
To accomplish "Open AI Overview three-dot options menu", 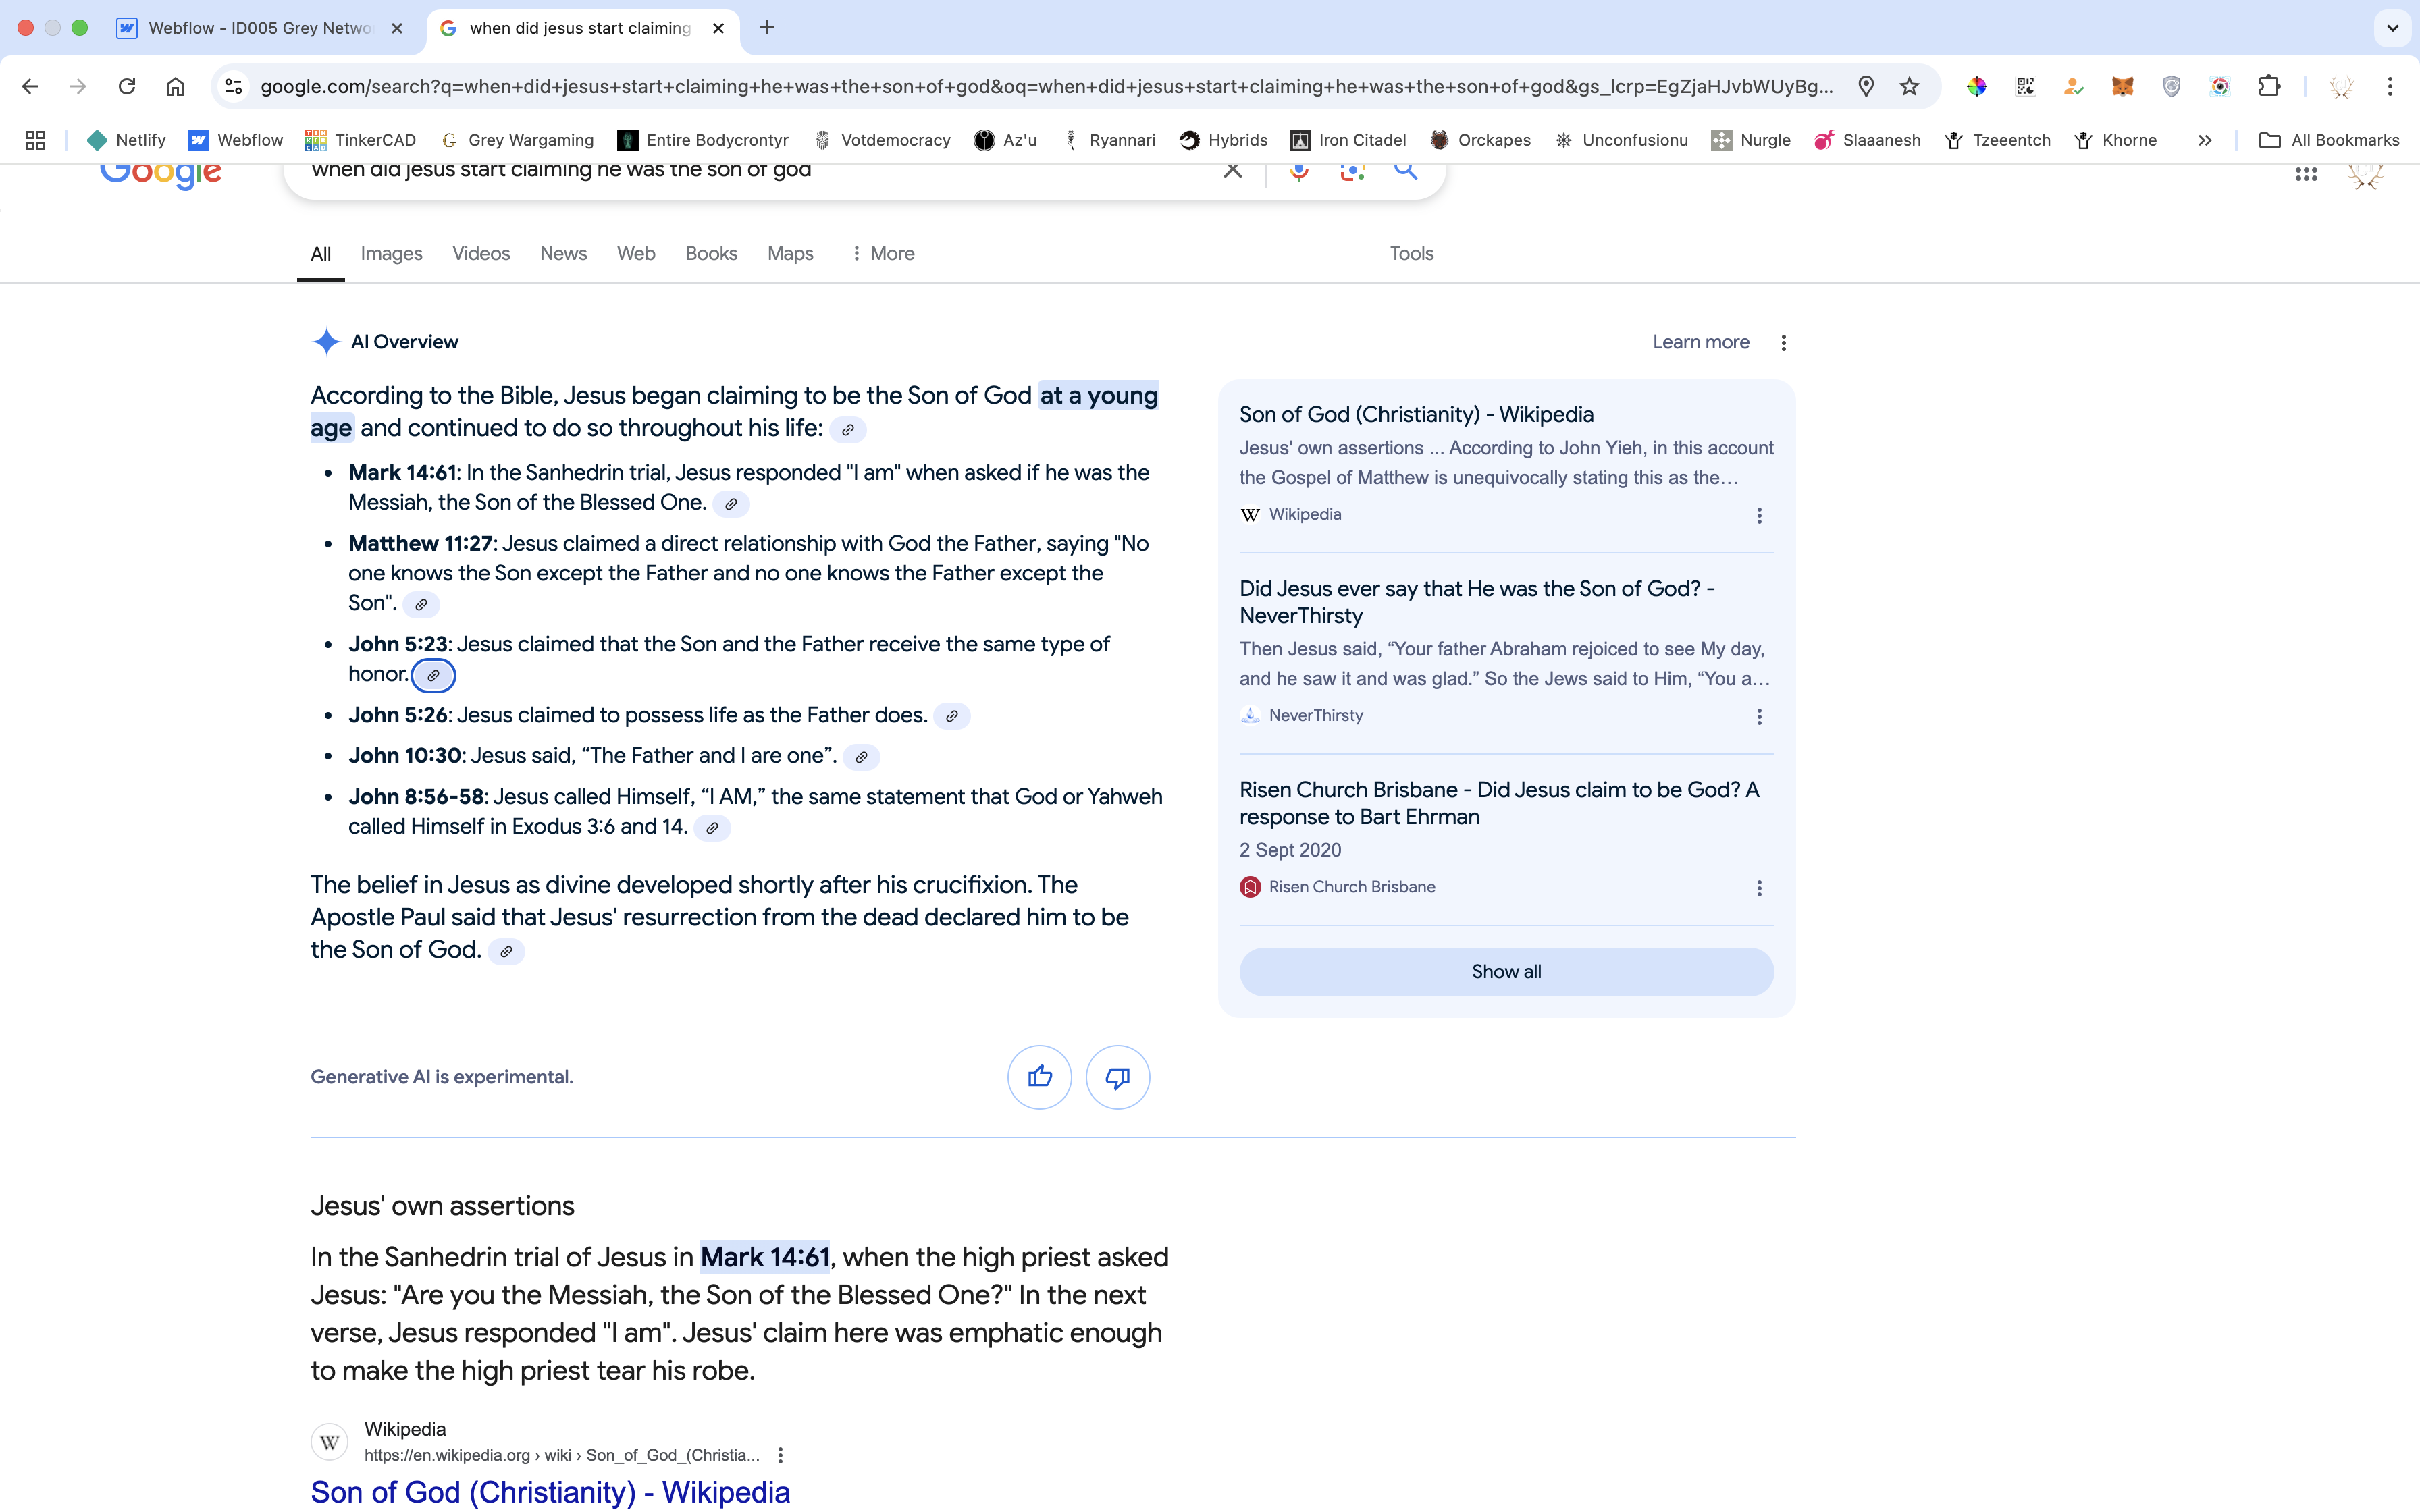I will pos(1783,343).
